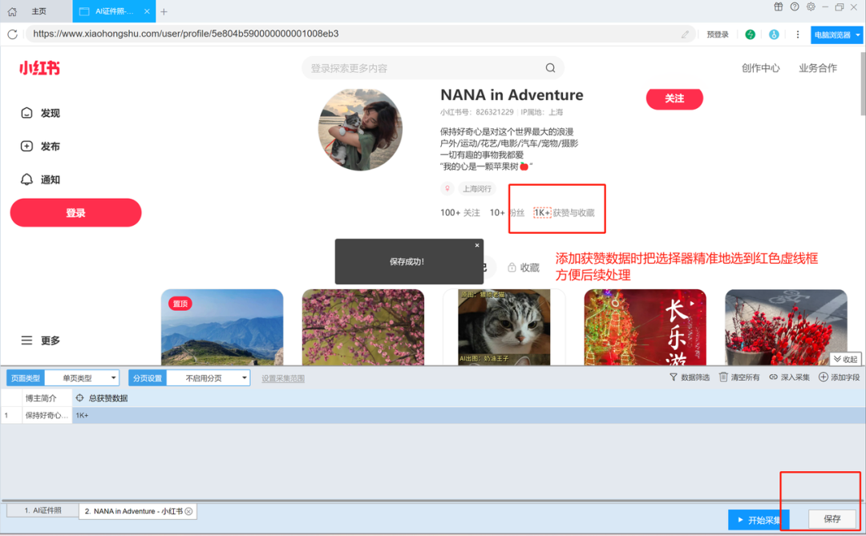The image size is (866, 536).
Task: Click the 10+ 粉丝 count
Action: pyautogui.click(x=507, y=212)
